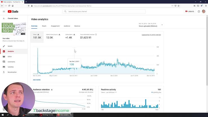Click the browser back button
Image resolution: width=208 pixels, height=117 pixels.
coord(2,6)
